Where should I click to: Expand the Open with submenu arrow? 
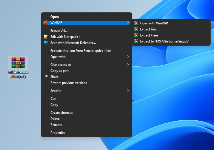pyautogui.click(x=128, y=56)
